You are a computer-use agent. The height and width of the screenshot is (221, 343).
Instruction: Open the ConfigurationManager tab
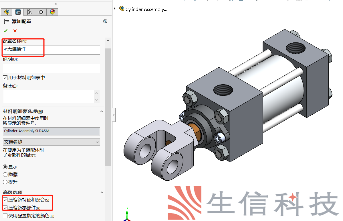pyautogui.click(x=29, y=12)
